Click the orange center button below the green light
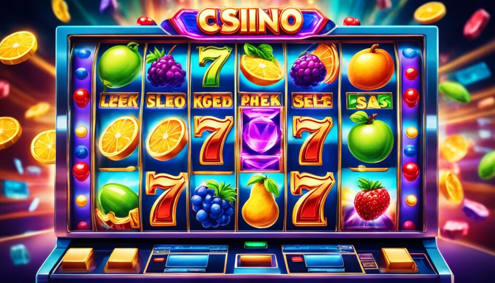The height and width of the screenshot is (283, 495). pos(256,261)
